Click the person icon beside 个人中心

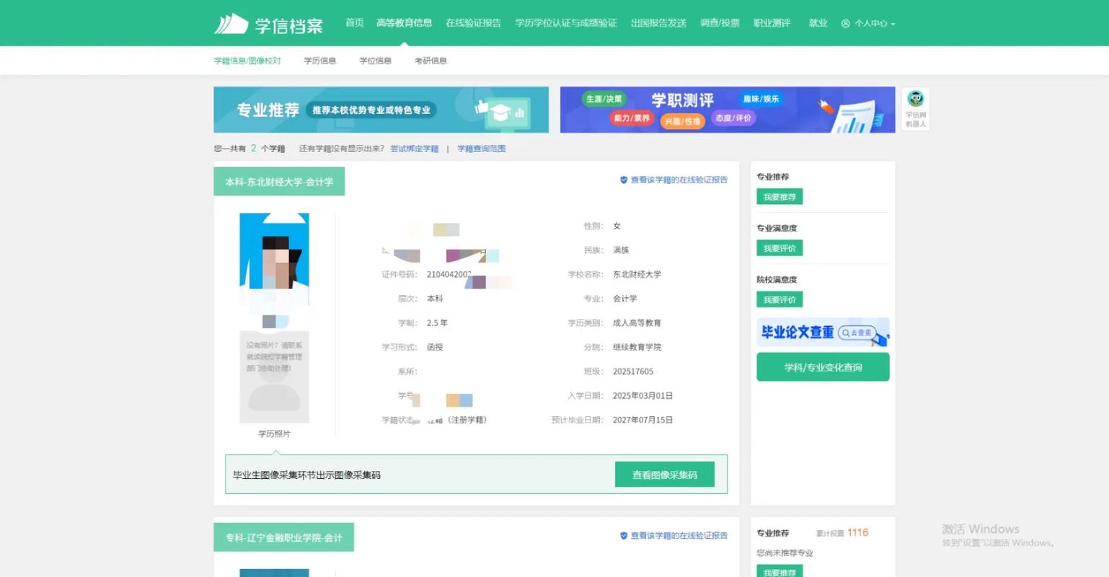[846, 24]
